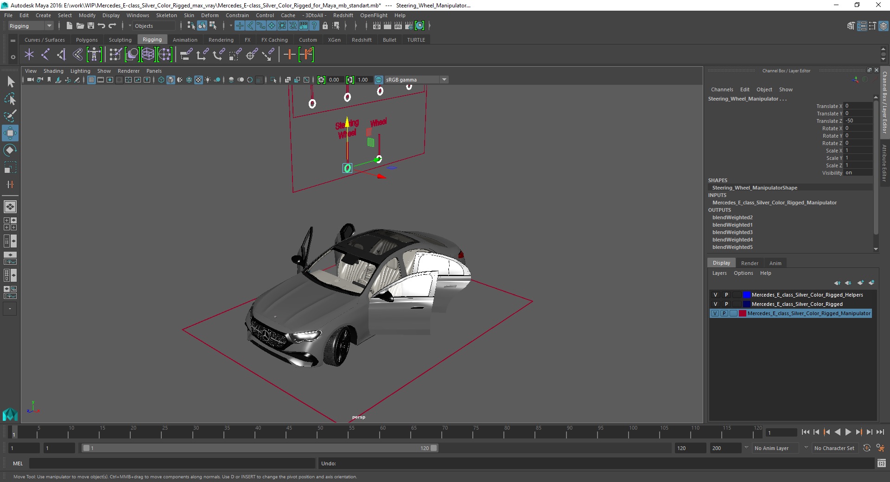
Task: Click the Create Lattice shelf icon
Action: [x=148, y=55]
